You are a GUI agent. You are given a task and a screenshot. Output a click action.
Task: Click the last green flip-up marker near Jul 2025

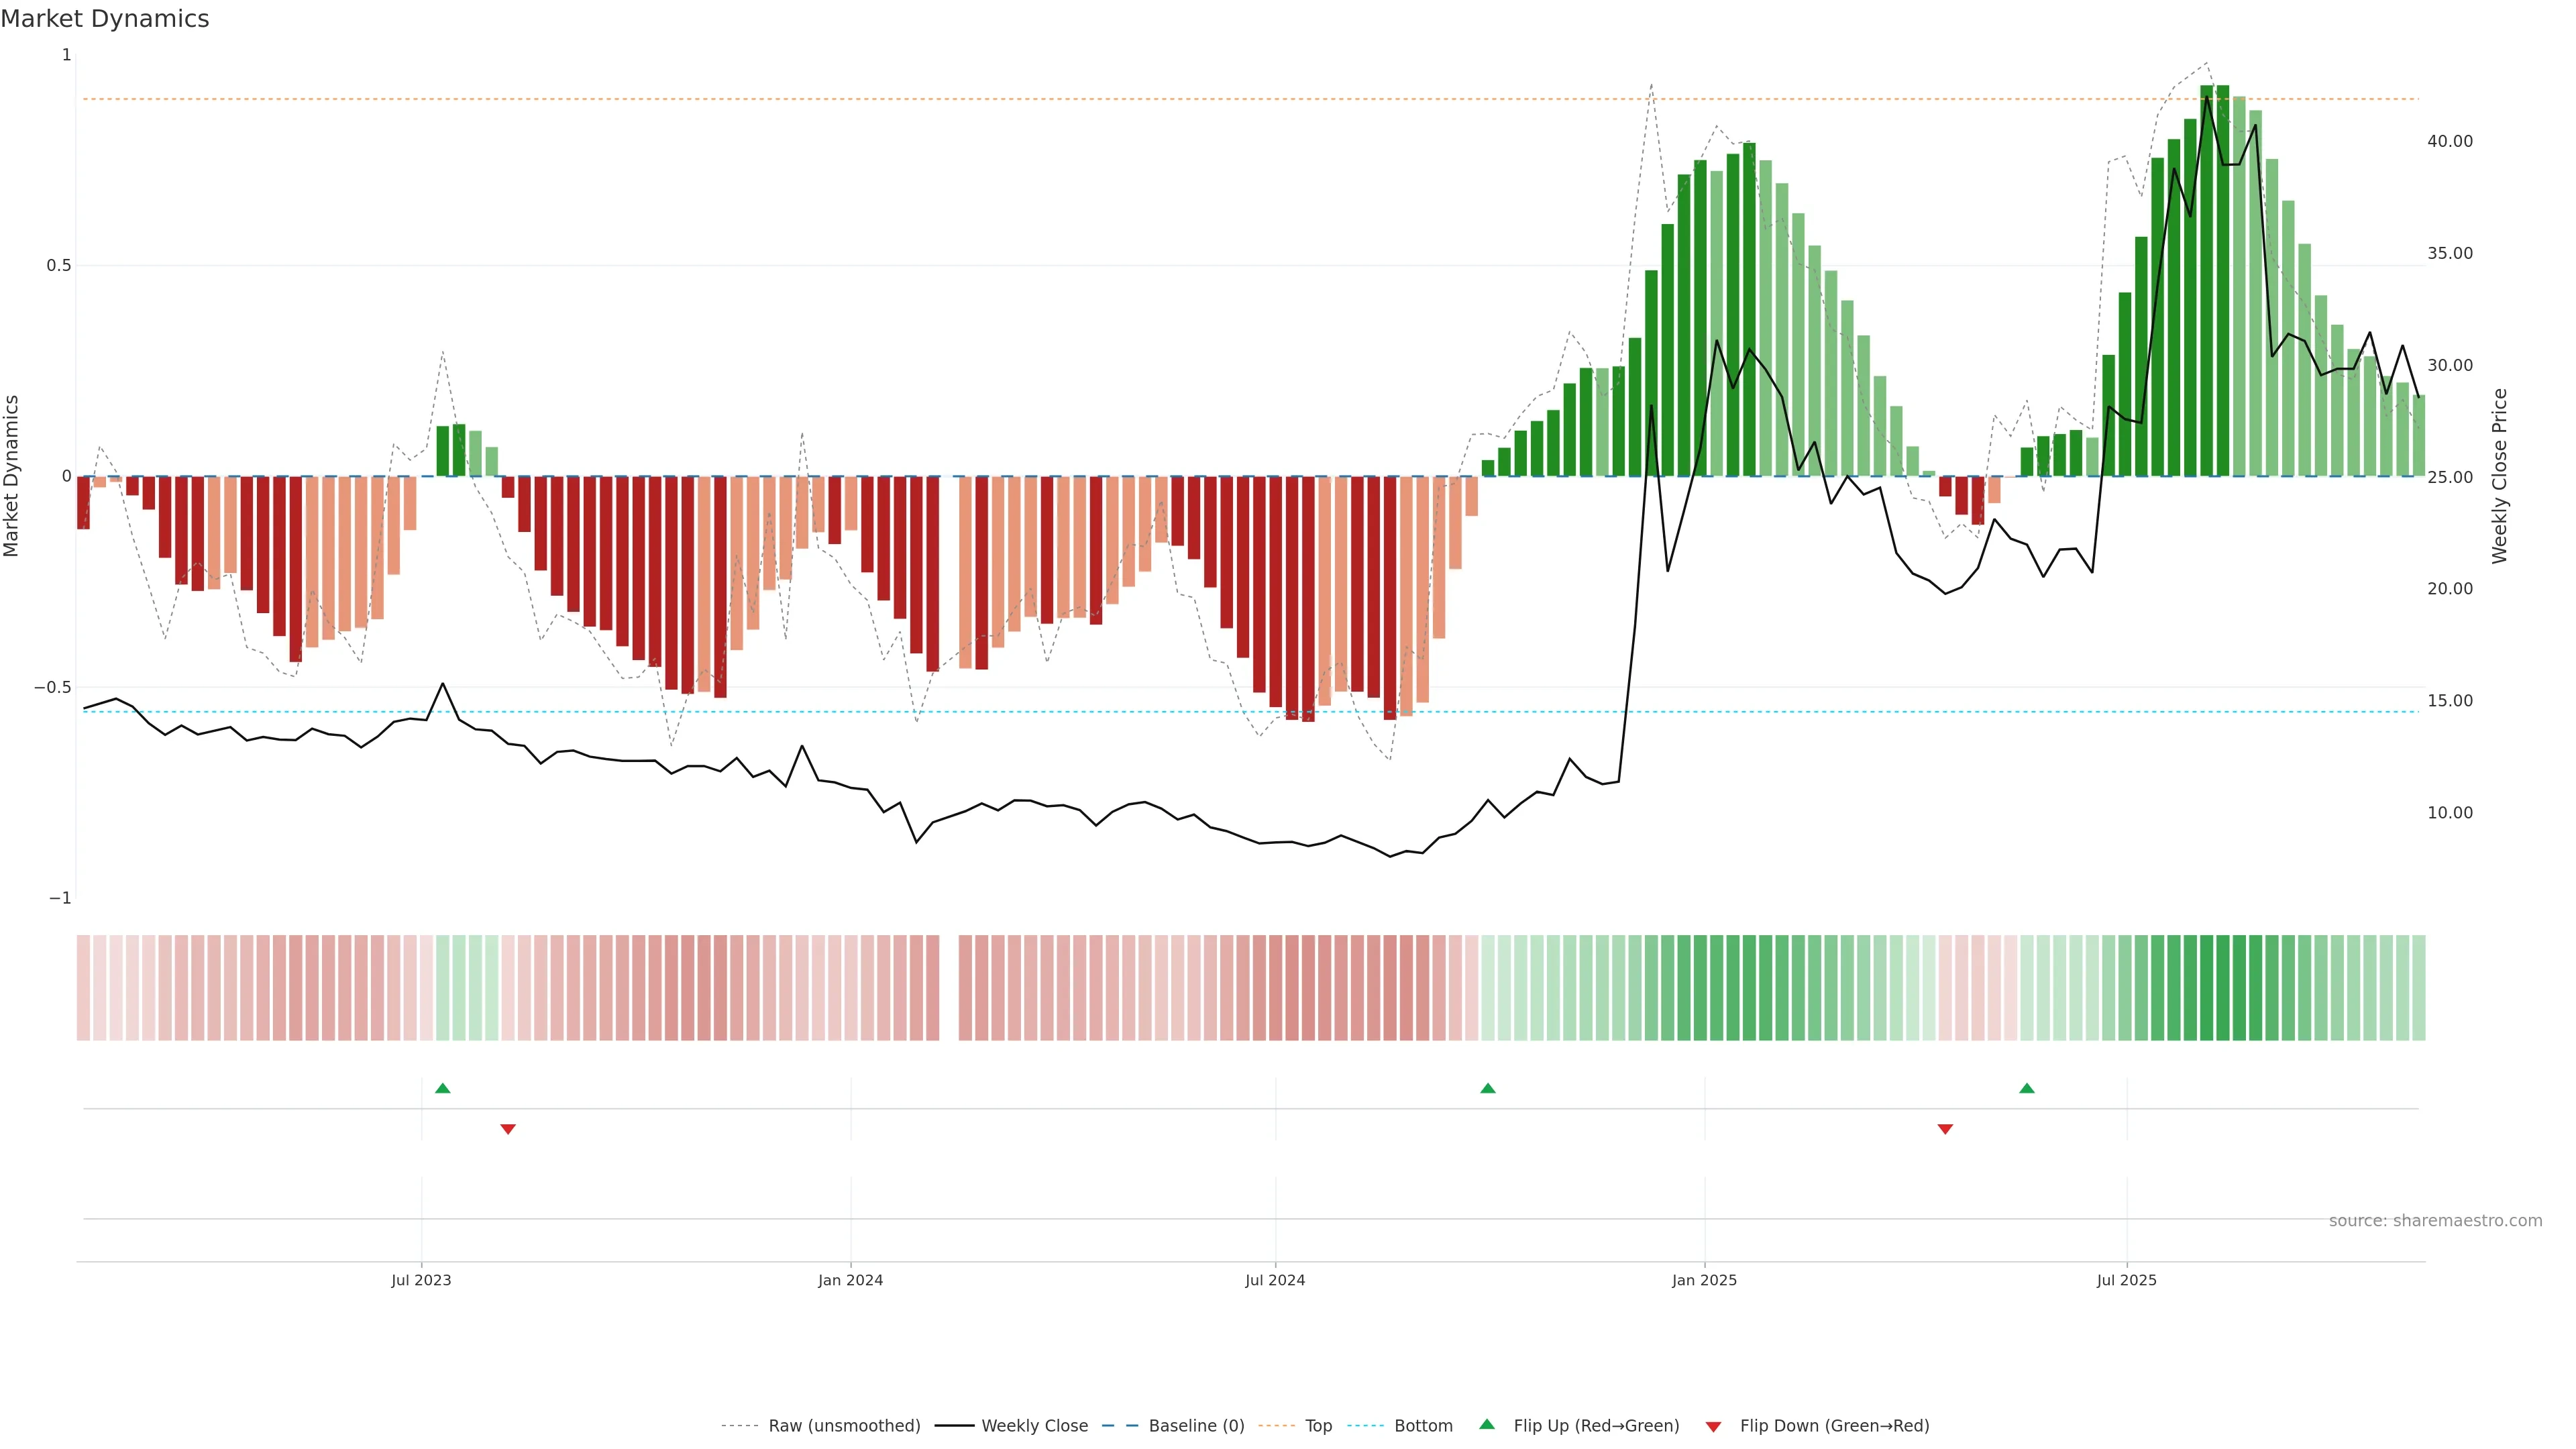pyautogui.click(x=2027, y=1088)
